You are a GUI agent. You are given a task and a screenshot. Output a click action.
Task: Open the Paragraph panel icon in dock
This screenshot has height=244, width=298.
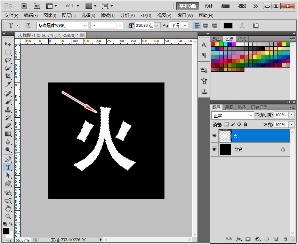click(x=204, y=55)
